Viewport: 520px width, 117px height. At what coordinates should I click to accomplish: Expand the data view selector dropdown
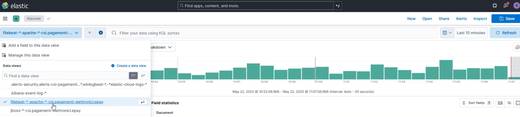pyautogui.click(x=41, y=33)
